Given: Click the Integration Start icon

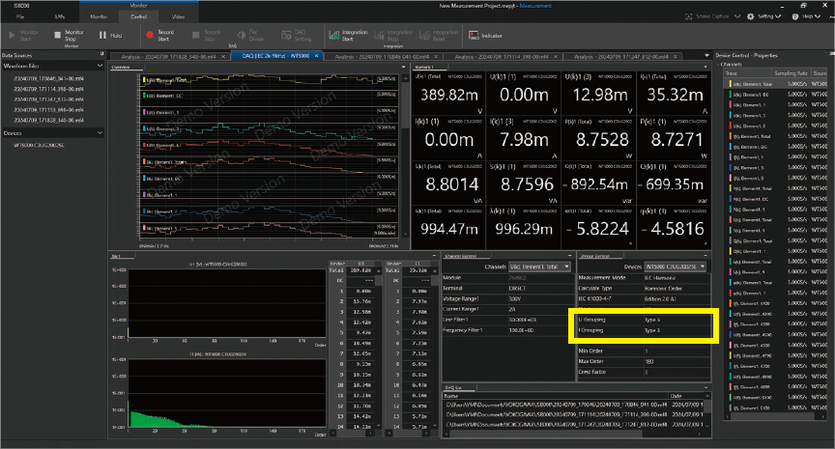Looking at the screenshot, I should tap(334, 35).
